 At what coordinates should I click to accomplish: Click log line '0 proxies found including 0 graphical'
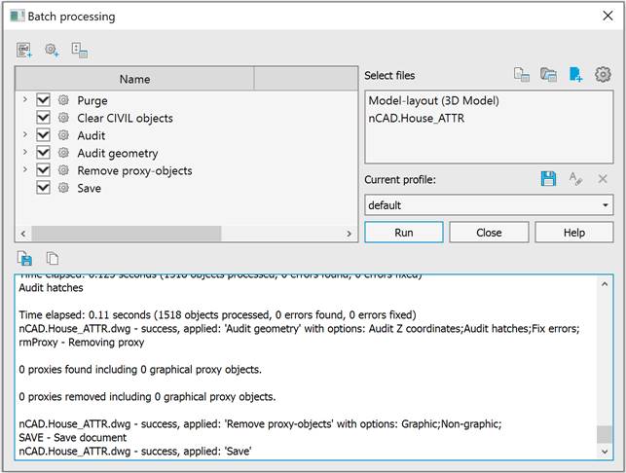coord(140,370)
